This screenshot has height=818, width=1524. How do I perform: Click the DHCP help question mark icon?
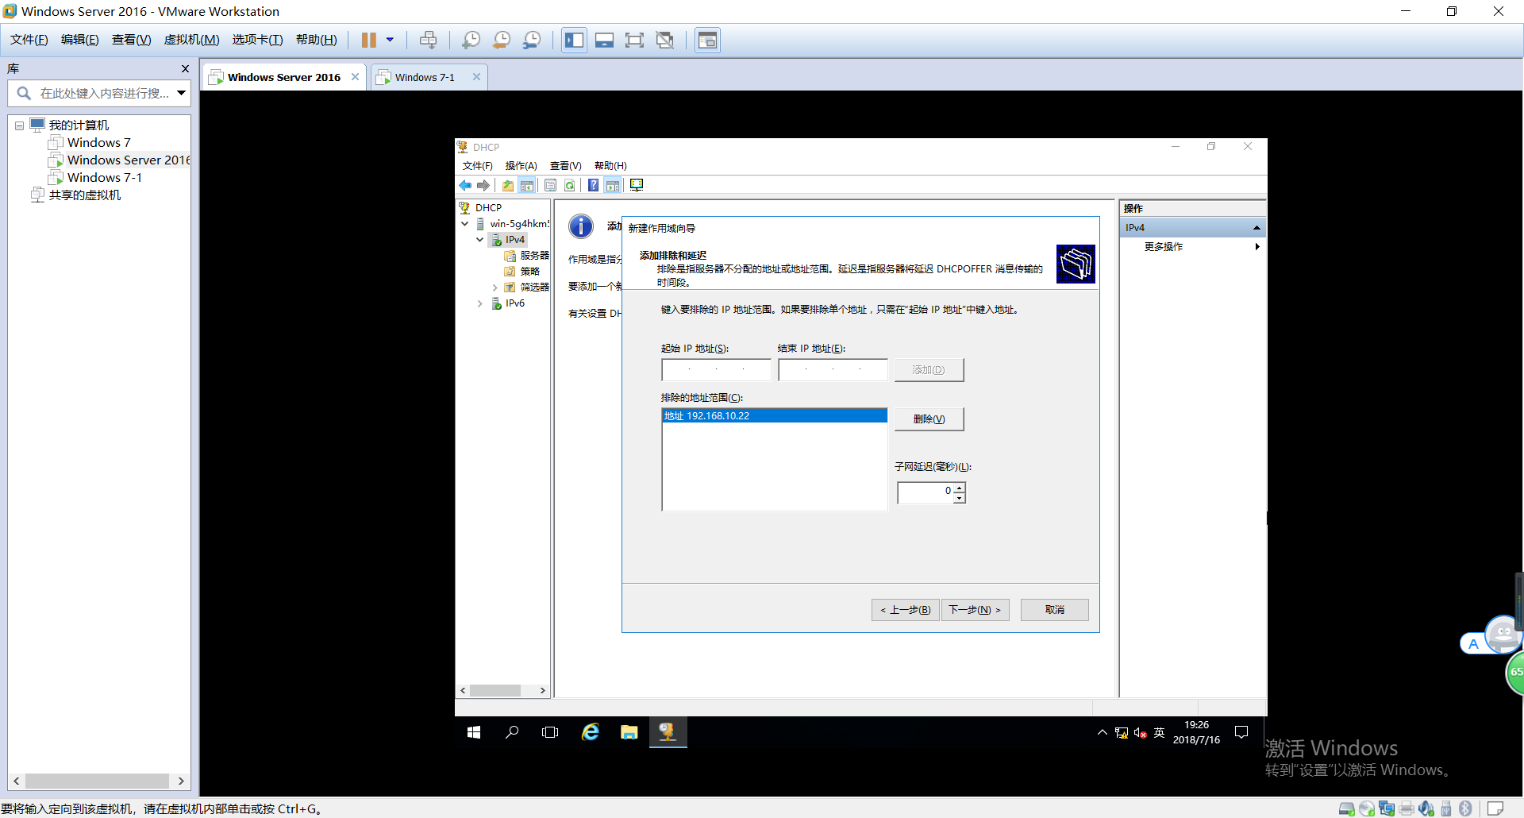click(593, 186)
